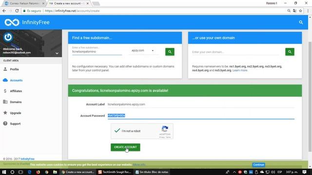The width and height of the screenshot is (312, 175).
Task: Open File Explorer from taskbar
Action: pos(55,172)
